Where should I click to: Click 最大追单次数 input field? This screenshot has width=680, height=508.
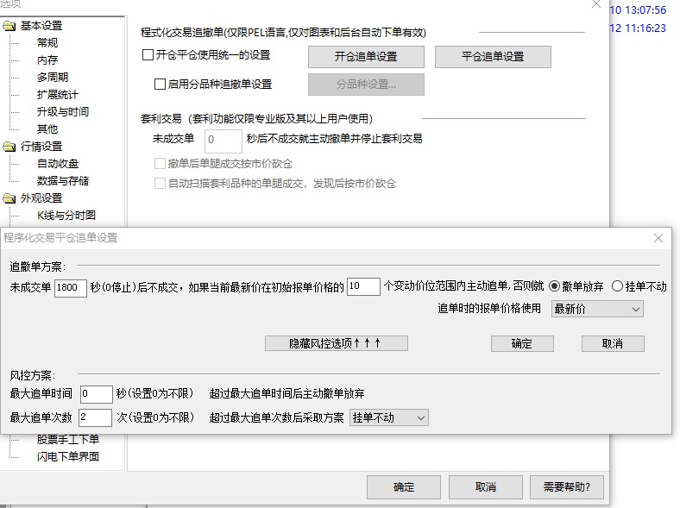tap(96, 417)
